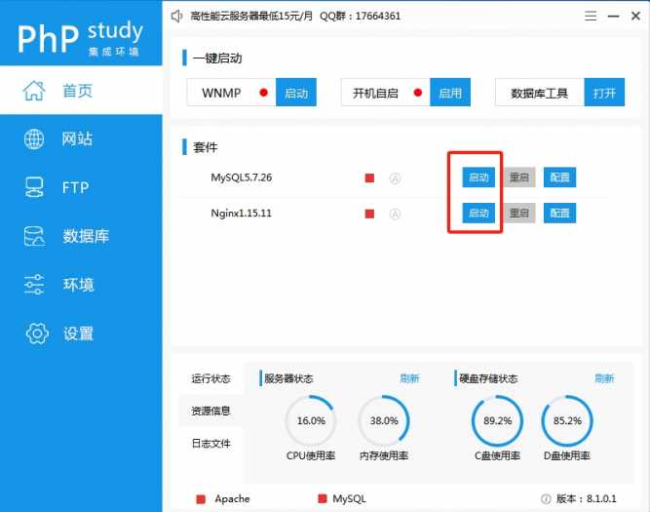Click the globe website icon

click(x=34, y=138)
